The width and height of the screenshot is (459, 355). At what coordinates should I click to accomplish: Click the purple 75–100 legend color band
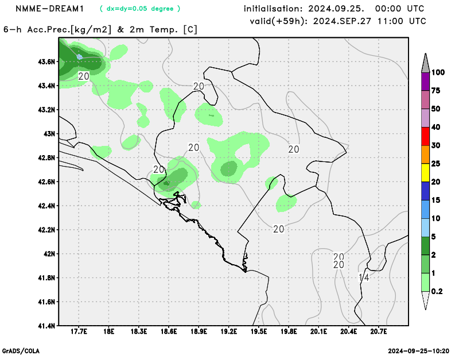point(425,82)
